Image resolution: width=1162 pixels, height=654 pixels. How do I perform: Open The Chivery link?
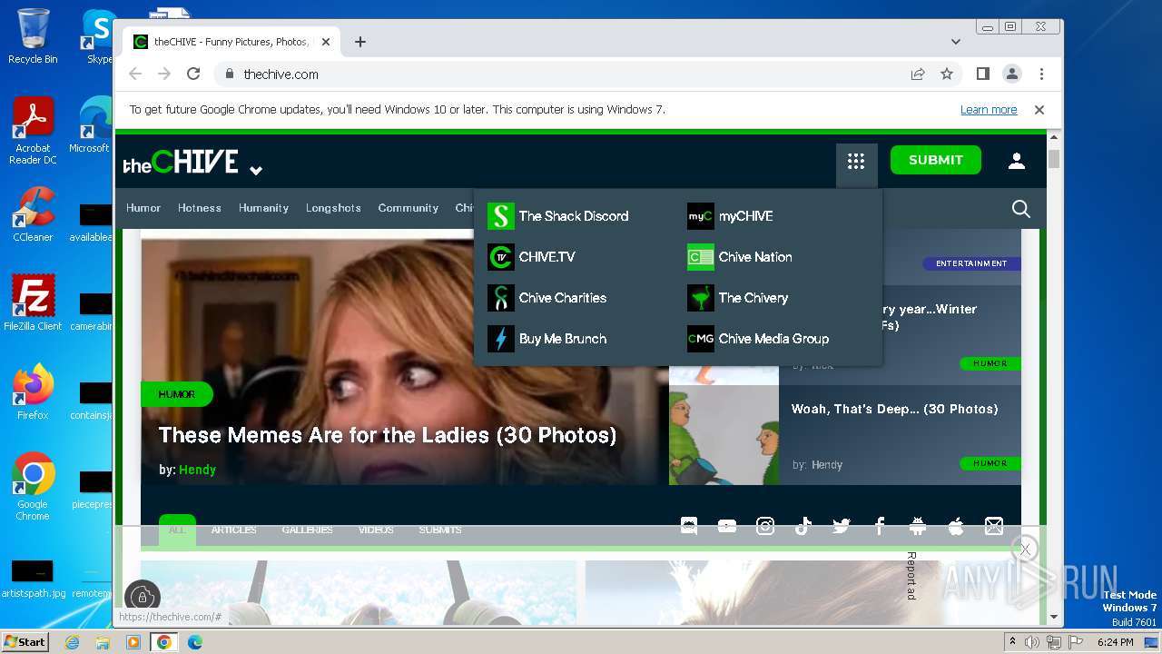tap(753, 298)
